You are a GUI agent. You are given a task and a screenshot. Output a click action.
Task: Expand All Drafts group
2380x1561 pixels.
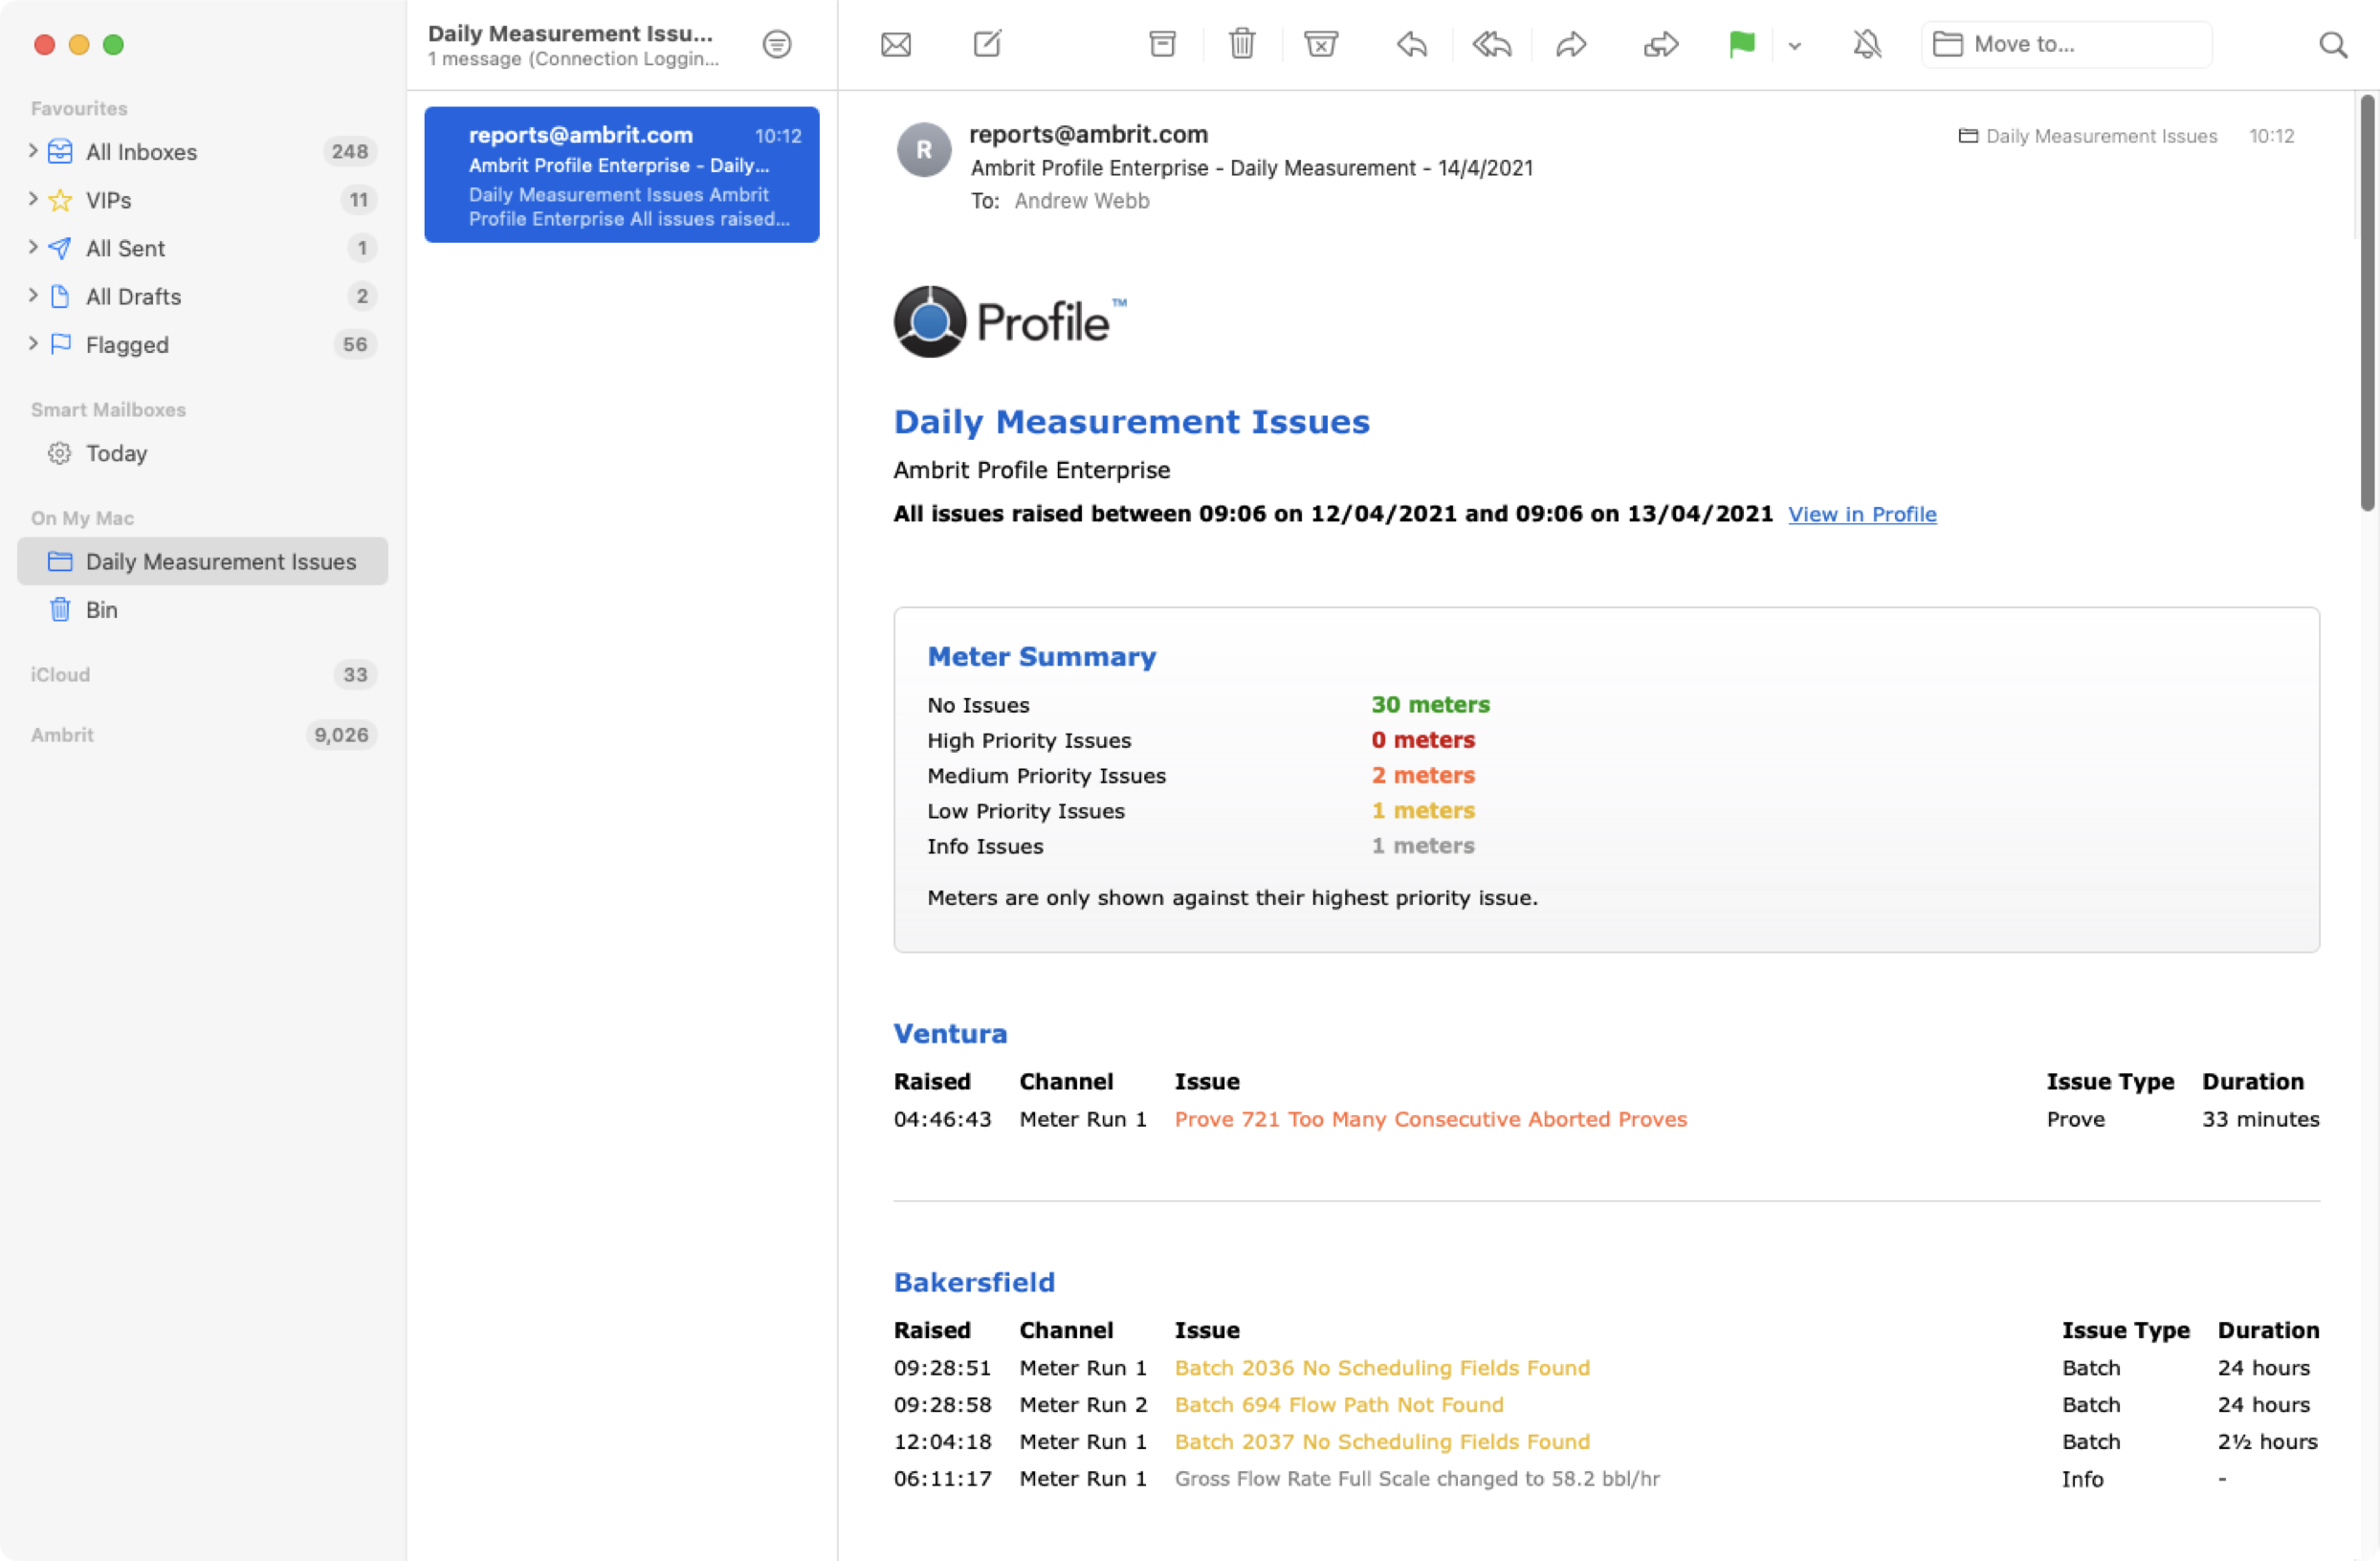click(x=33, y=295)
